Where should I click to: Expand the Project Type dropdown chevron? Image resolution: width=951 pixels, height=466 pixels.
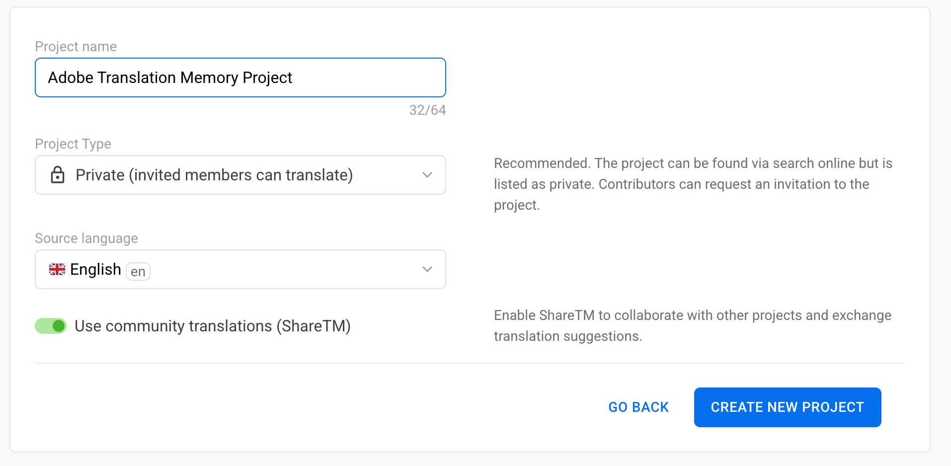point(427,175)
